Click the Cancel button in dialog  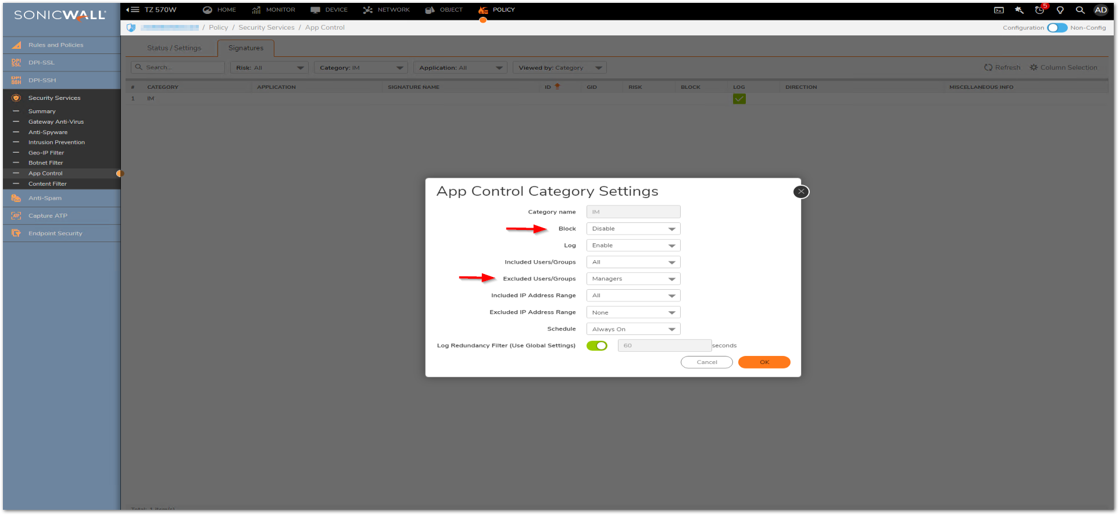point(706,362)
